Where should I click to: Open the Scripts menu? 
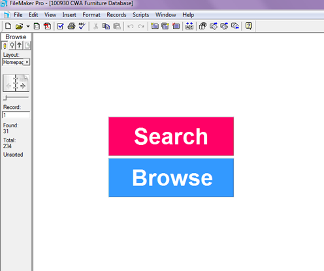click(141, 15)
